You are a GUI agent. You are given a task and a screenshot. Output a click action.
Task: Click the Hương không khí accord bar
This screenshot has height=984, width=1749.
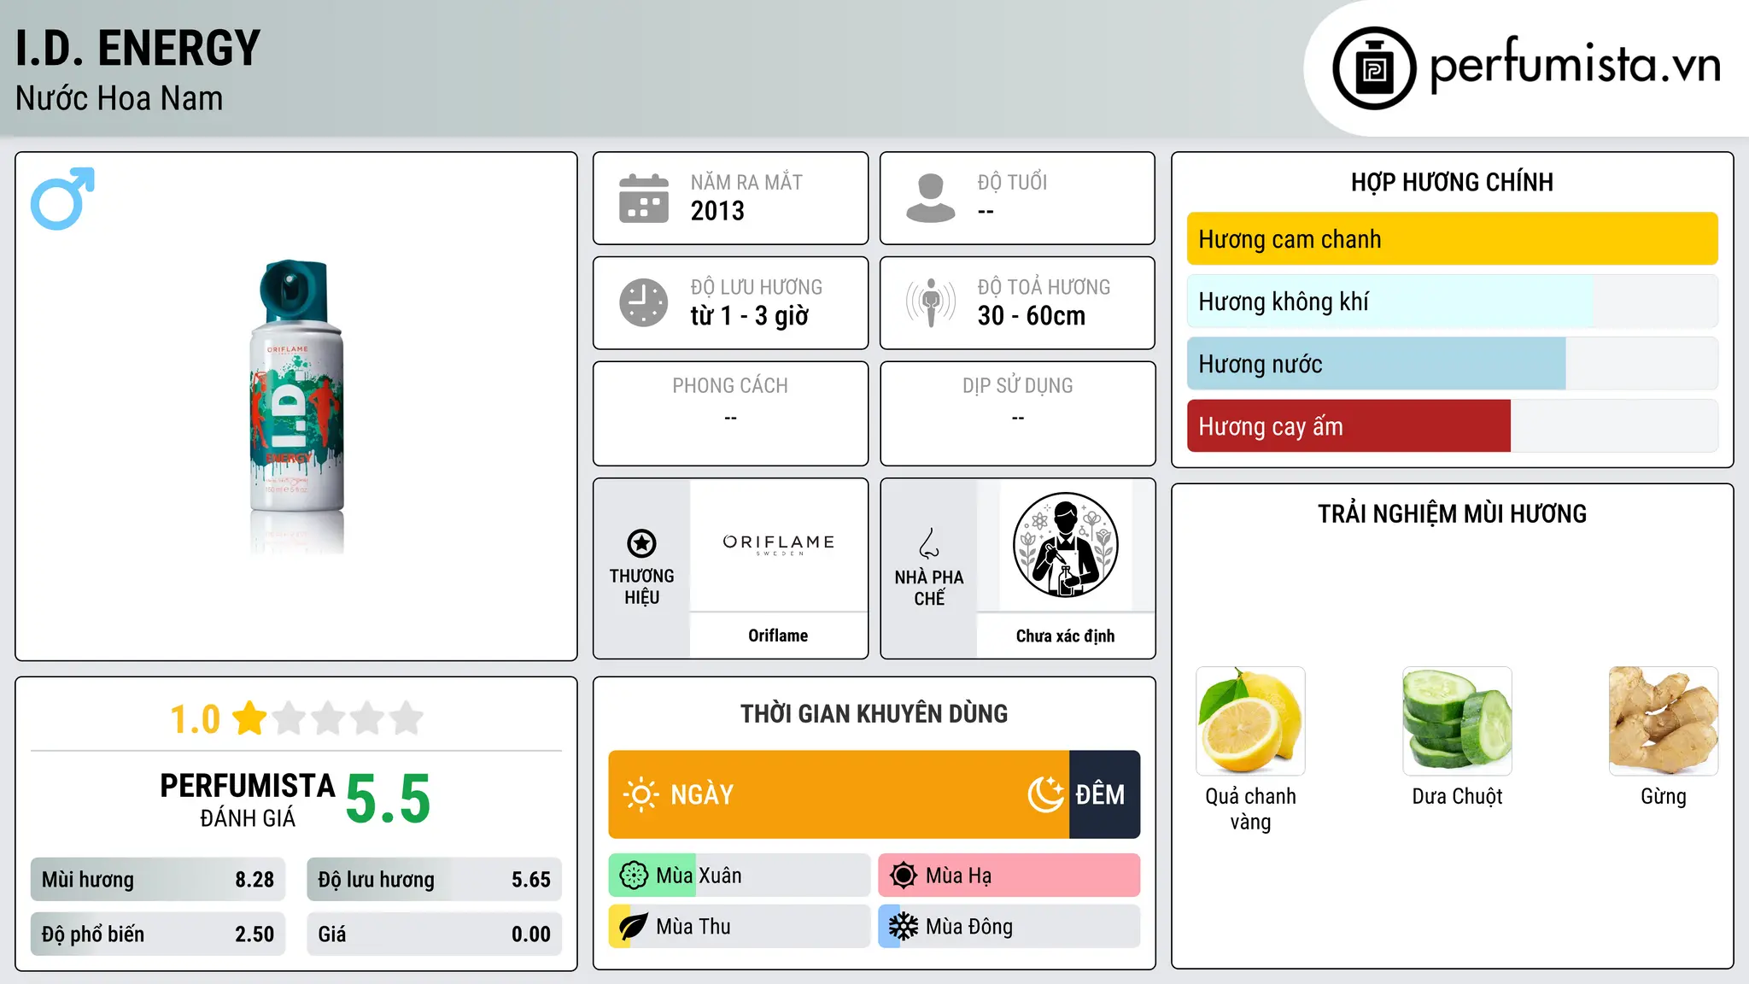click(1452, 302)
